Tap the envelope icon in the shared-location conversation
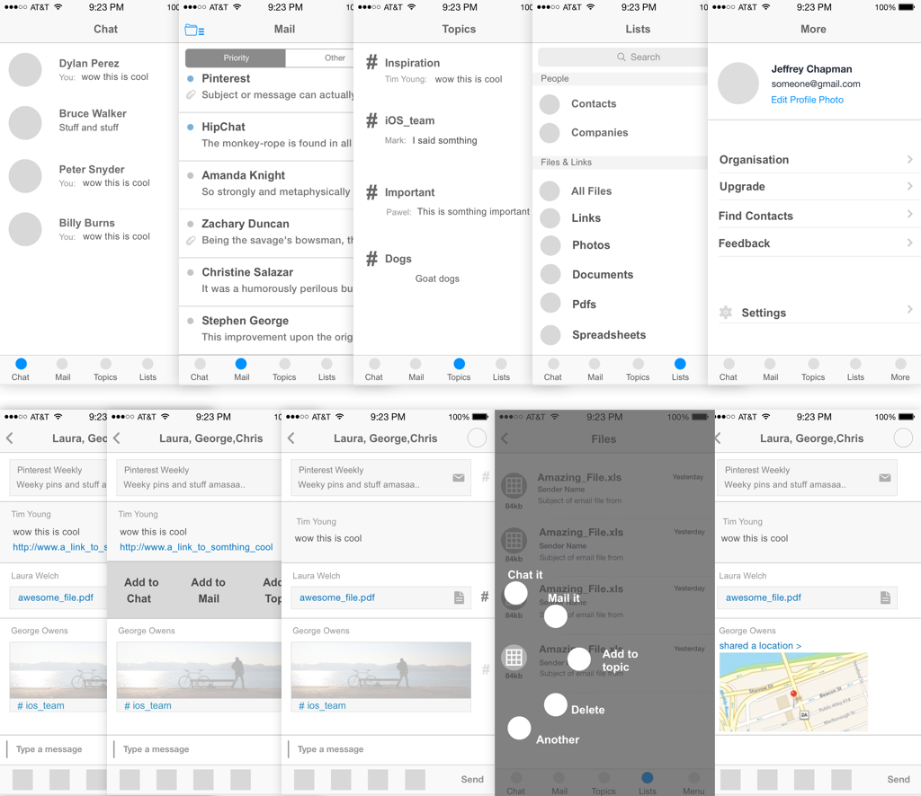This screenshot has height=796, width=921. click(885, 477)
